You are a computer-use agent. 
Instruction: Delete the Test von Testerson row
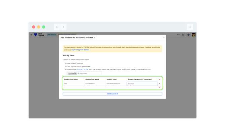pos(159,84)
